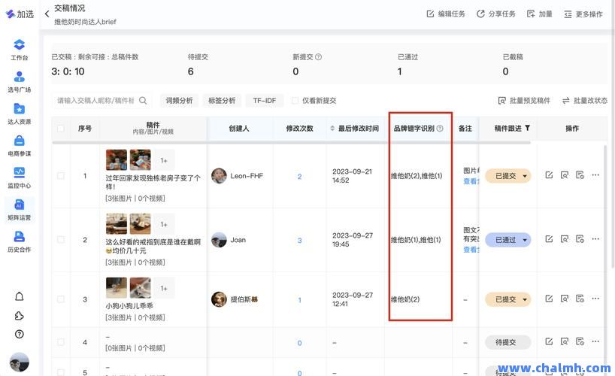Click modification count 1 for row 3
615x376 pixels.
pyautogui.click(x=300, y=300)
